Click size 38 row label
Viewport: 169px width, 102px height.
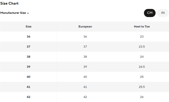click(x=28, y=57)
